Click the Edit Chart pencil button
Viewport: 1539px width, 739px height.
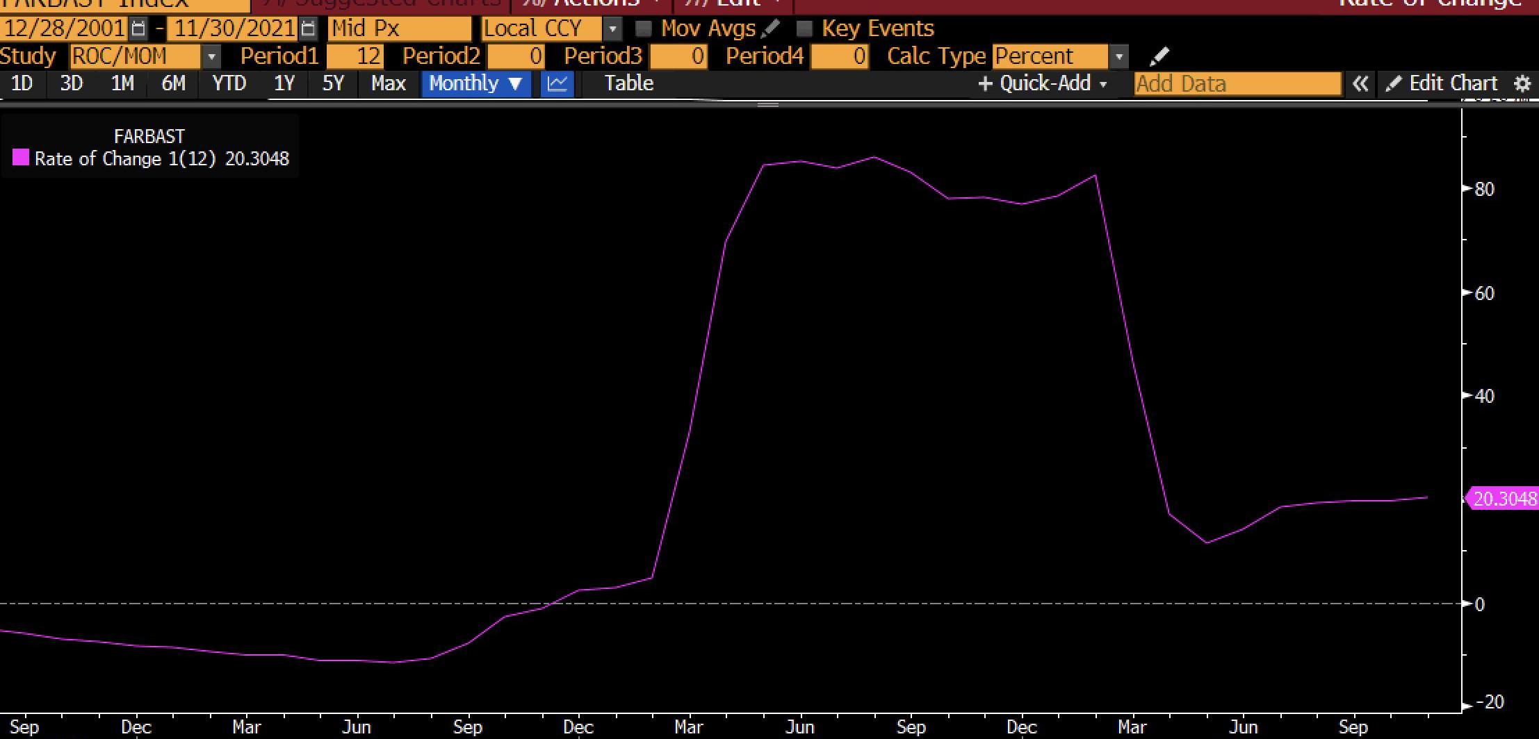(x=1442, y=84)
